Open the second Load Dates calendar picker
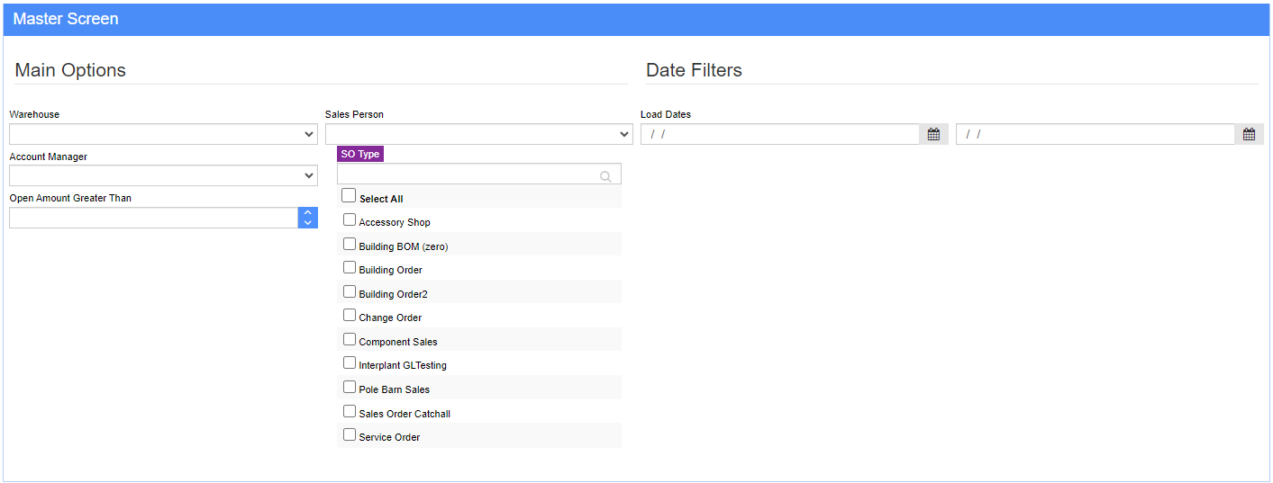This screenshot has width=1273, height=483. 1249,134
